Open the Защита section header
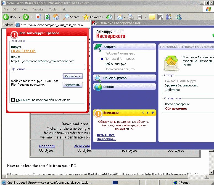Image resolution: width=214 pixels, height=185 pixels. [125, 47]
